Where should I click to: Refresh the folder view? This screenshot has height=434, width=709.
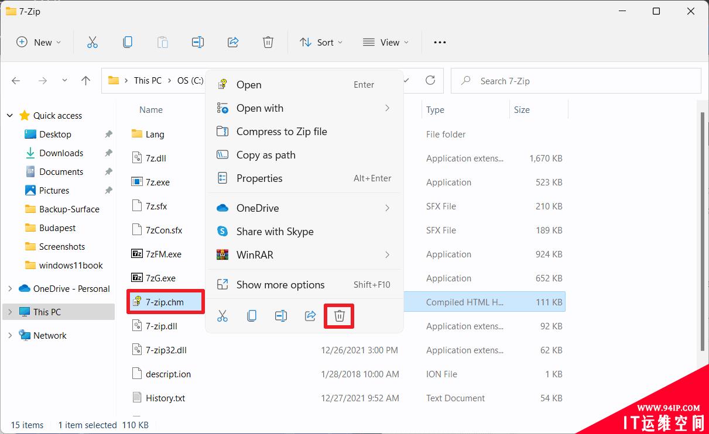(430, 81)
